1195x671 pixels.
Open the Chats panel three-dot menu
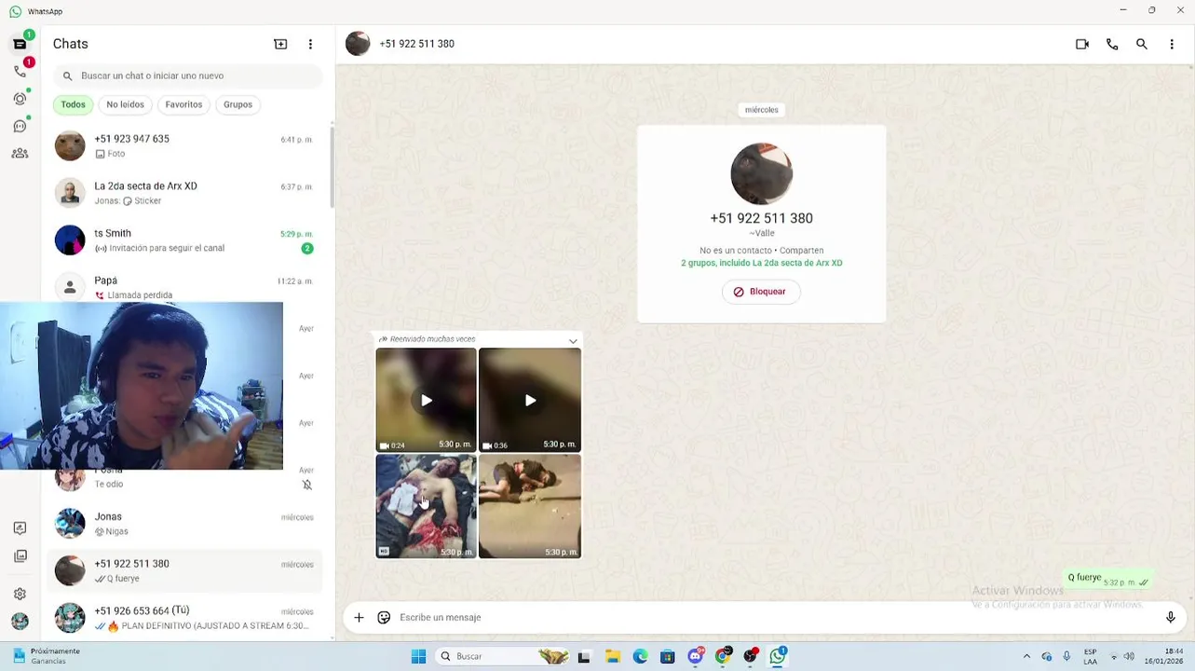click(310, 44)
